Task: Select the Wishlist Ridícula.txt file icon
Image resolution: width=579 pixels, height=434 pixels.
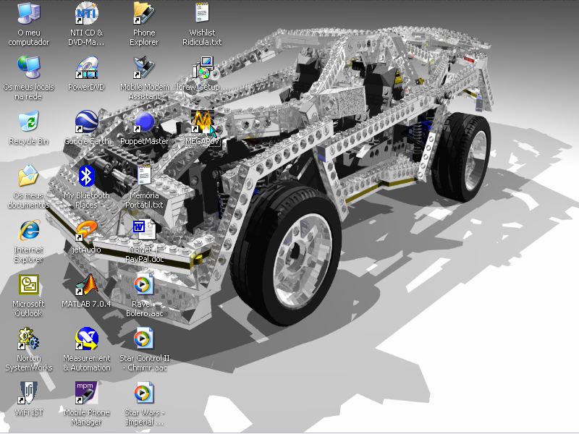Action: tap(202, 14)
